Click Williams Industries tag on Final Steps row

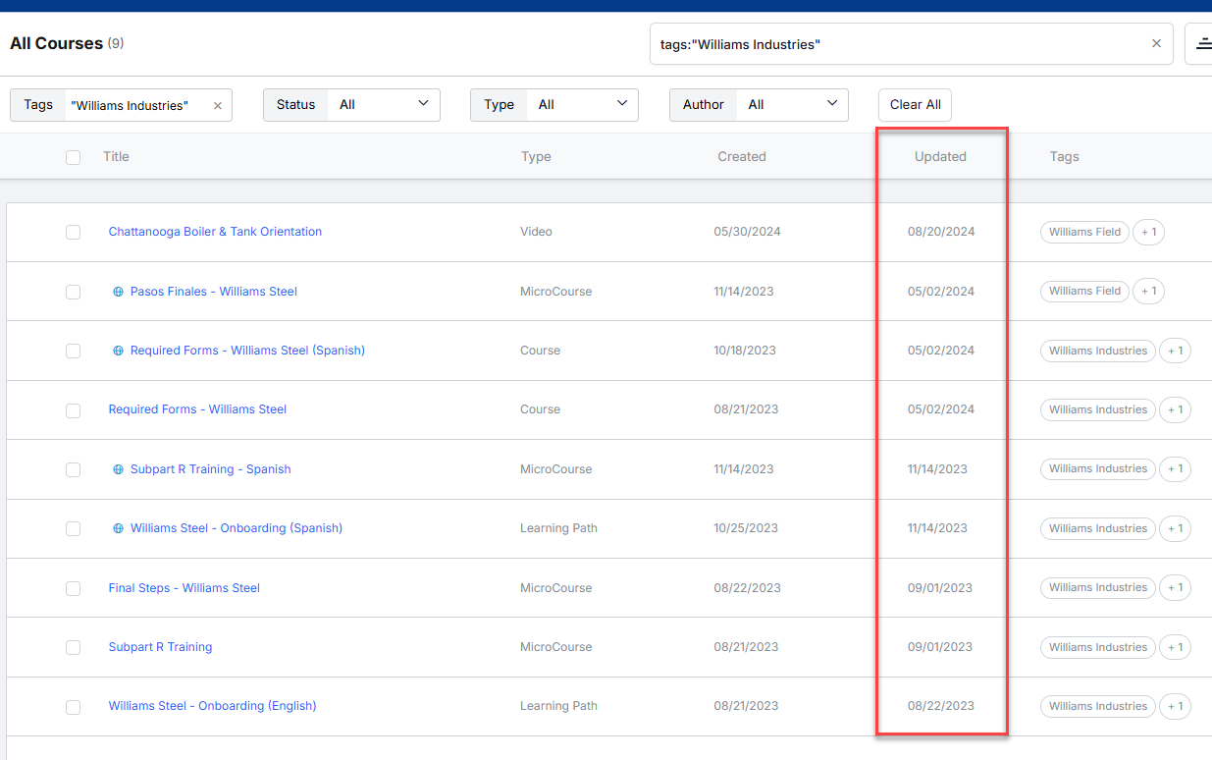tap(1098, 587)
